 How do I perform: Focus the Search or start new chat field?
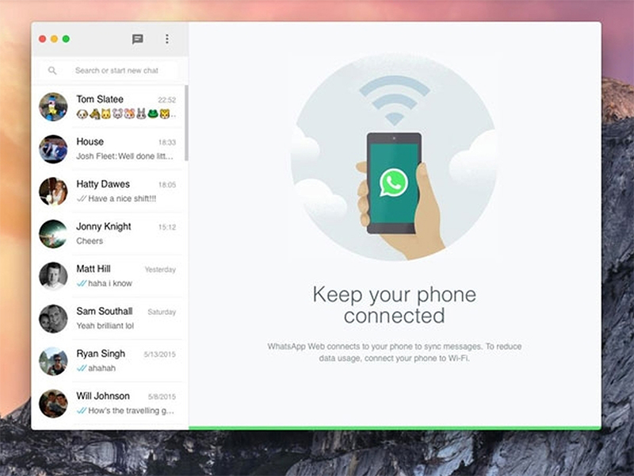[109, 71]
